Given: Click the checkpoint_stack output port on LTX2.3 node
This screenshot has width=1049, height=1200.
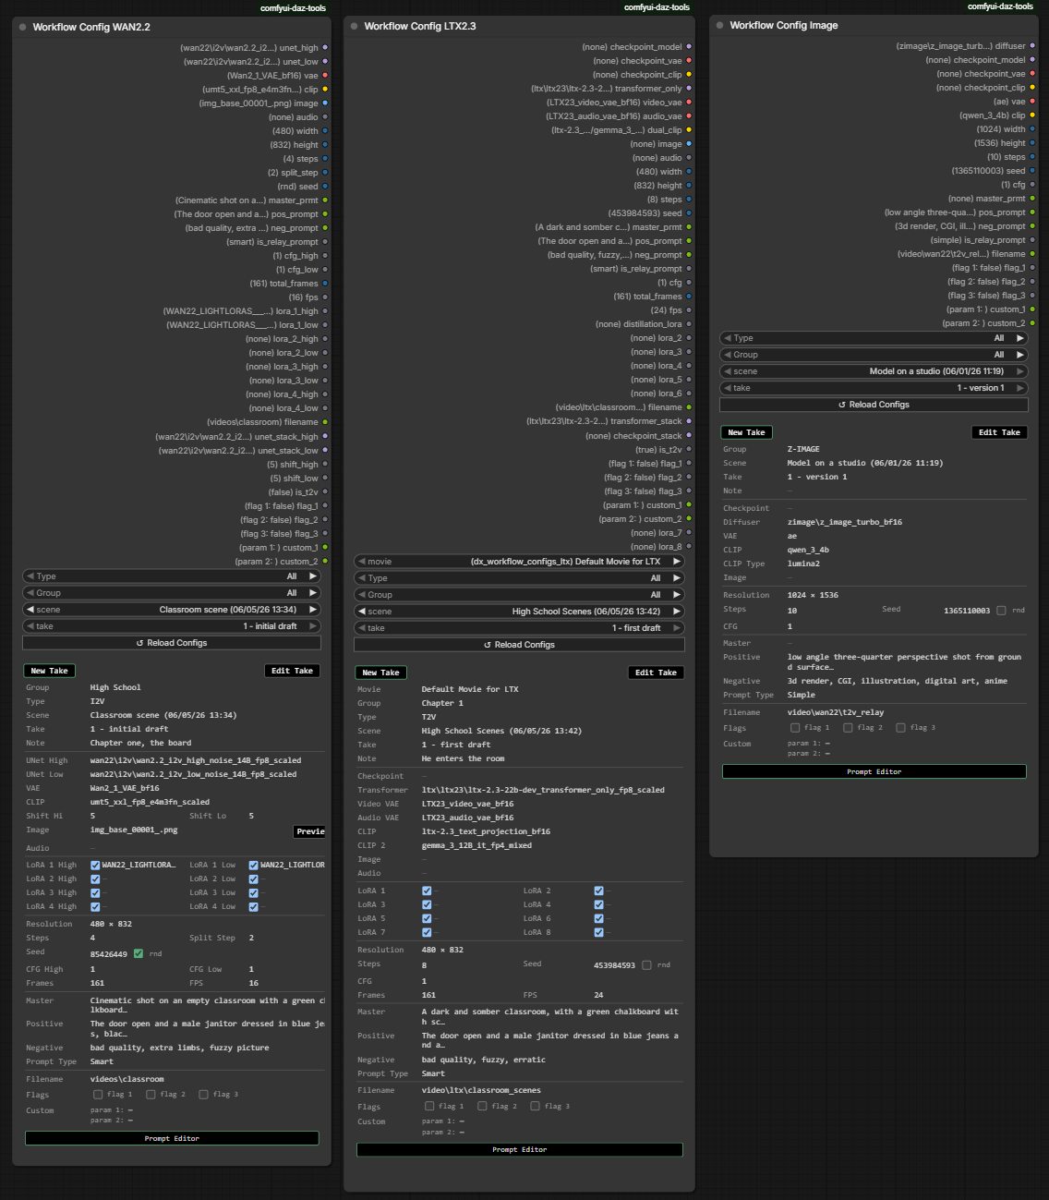Looking at the screenshot, I should 689,435.
